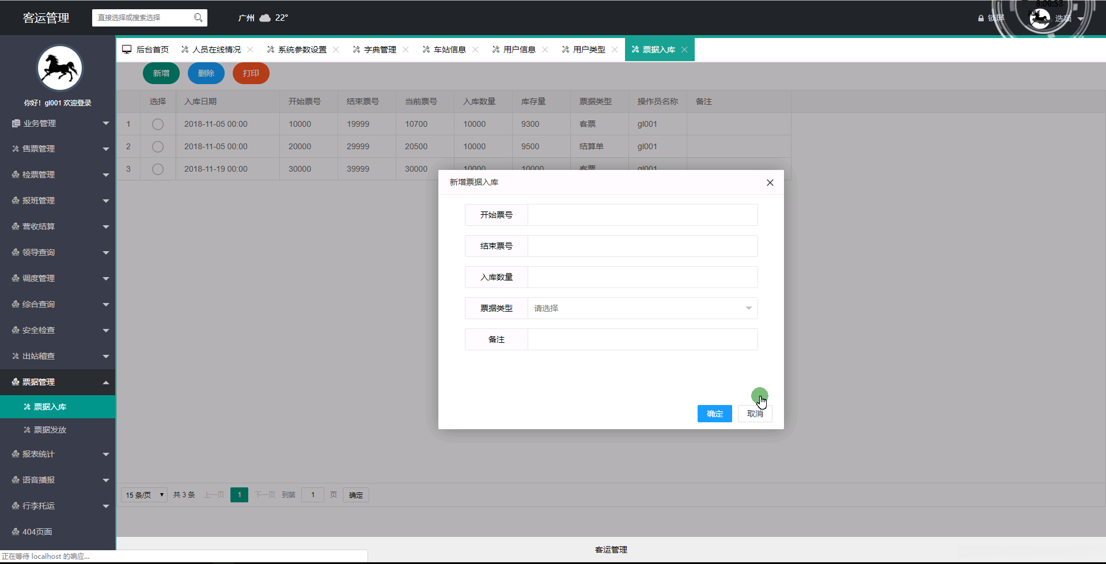Select the 票据发放 sidebar entry
Image resolution: width=1106 pixels, height=564 pixels.
pos(51,429)
